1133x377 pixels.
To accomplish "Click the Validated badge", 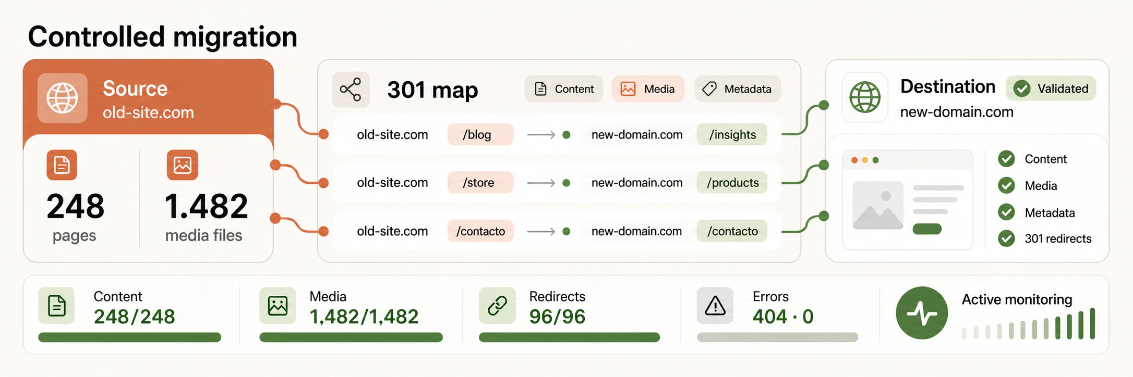I will (1051, 89).
